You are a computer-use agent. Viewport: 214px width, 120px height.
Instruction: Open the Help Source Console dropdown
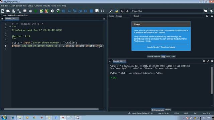coord(123,16)
